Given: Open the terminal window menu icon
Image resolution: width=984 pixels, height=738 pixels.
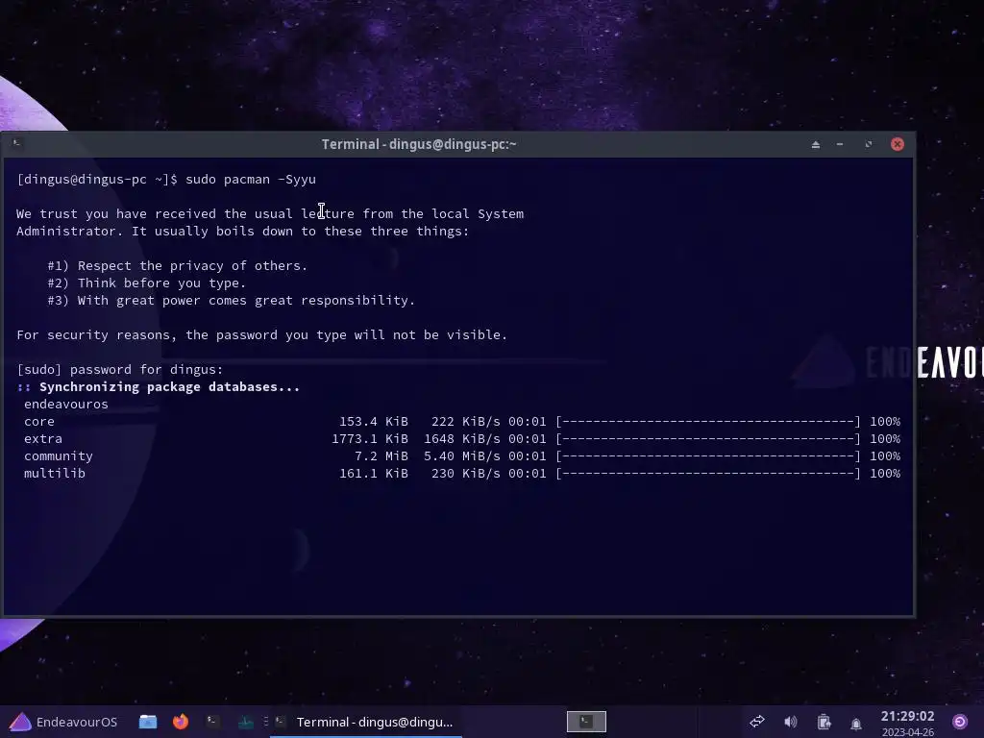Looking at the screenshot, I should (x=17, y=144).
